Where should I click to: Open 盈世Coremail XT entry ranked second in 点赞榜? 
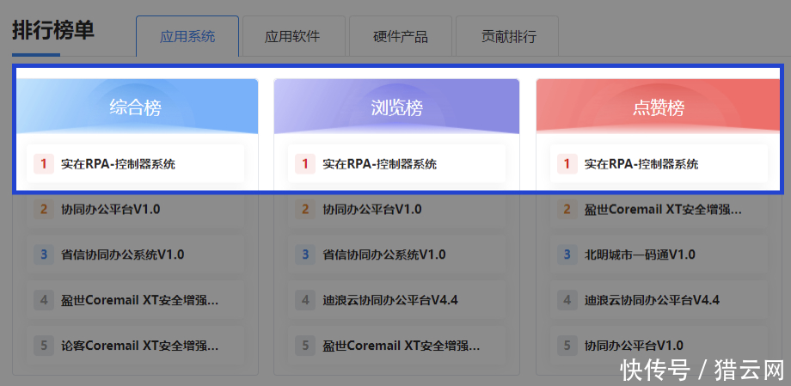pos(662,209)
